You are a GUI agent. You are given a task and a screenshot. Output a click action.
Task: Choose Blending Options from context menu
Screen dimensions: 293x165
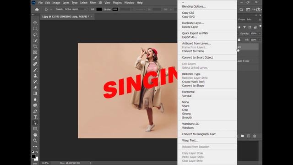pos(194,6)
